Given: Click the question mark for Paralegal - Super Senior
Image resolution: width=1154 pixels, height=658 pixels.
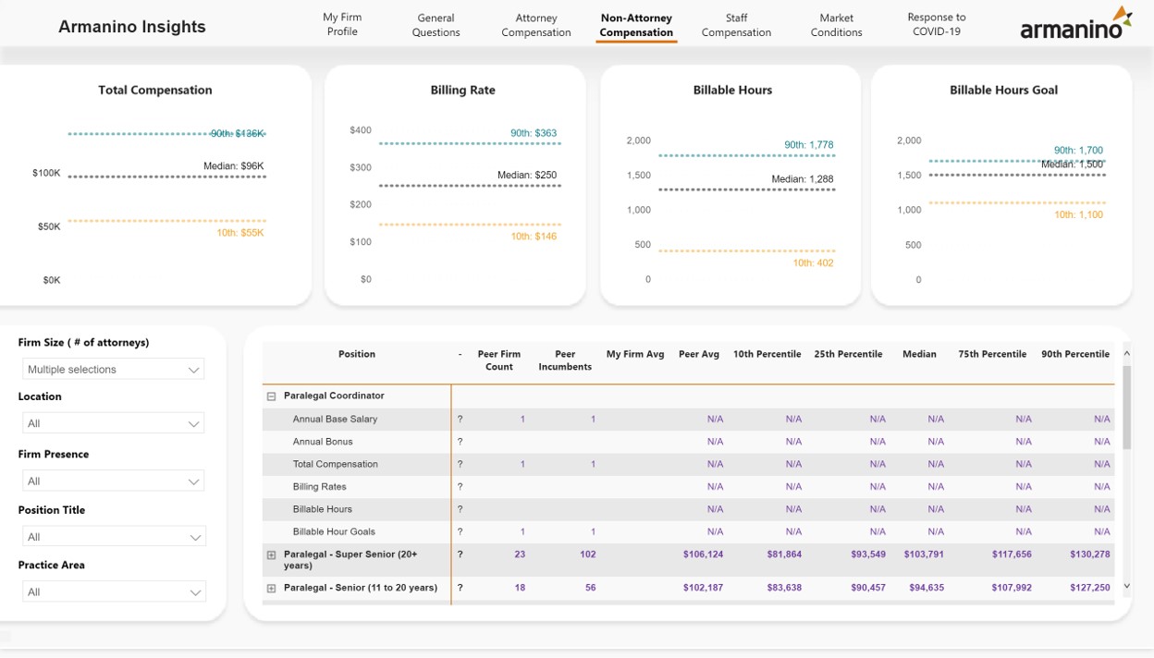Looking at the screenshot, I should (460, 554).
